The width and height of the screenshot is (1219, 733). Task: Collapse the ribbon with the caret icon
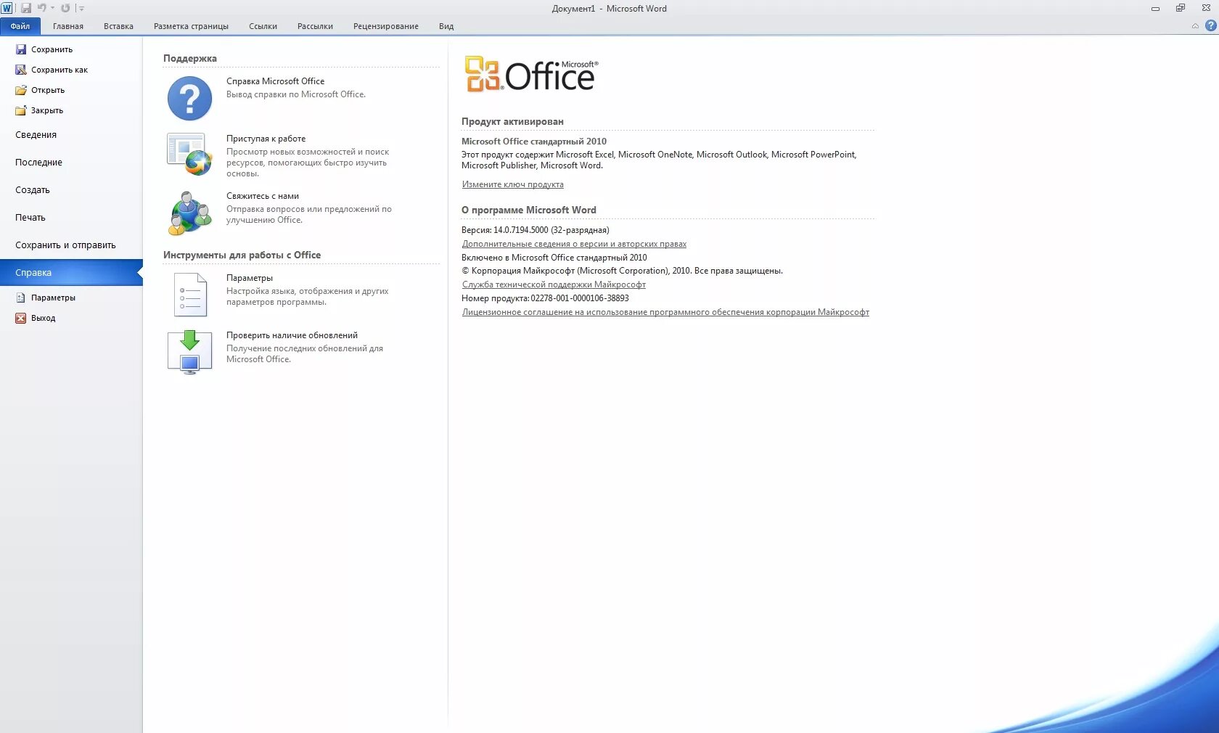[x=1195, y=26]
